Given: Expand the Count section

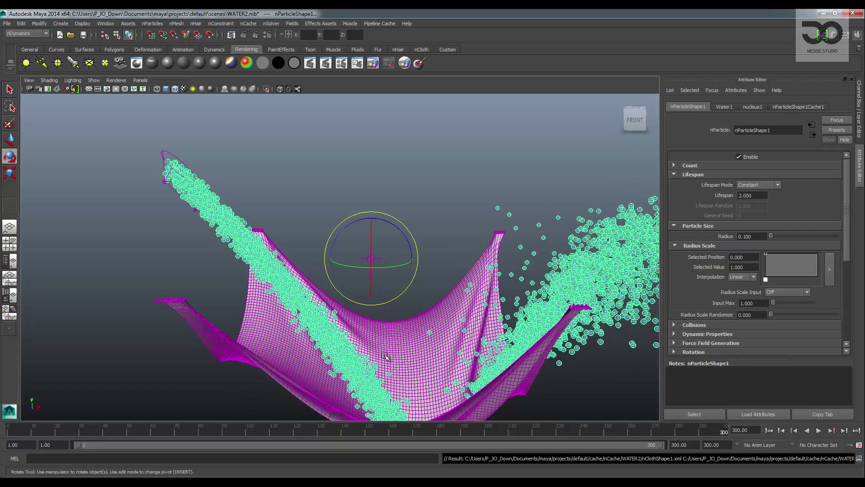Looking at the screenshot, I should pyautogui.click(x=755, y=165).
